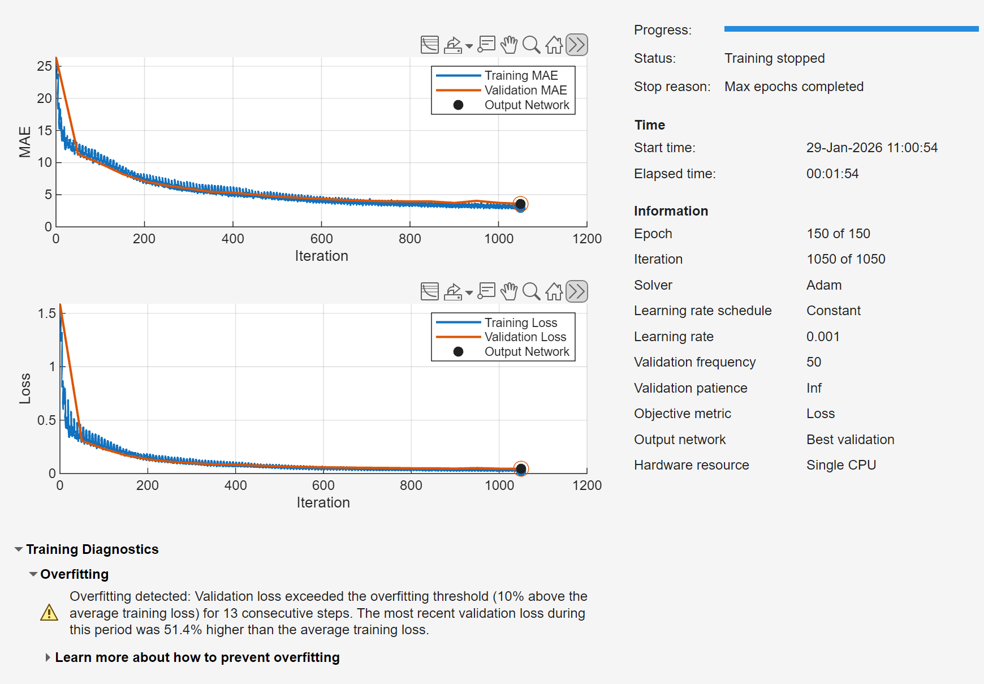
Task: Restore view with Loss plot home icon
Action: [554, 291]
